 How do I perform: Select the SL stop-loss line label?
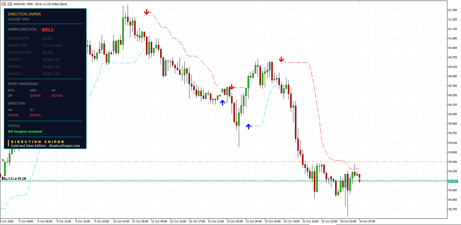click(3, 160)
